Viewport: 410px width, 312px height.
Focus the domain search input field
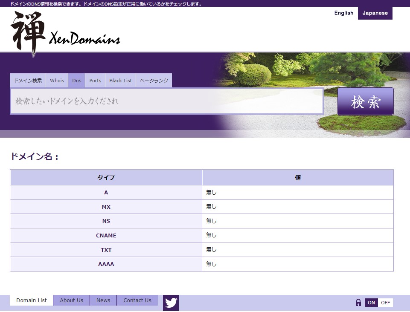(167, 101)
